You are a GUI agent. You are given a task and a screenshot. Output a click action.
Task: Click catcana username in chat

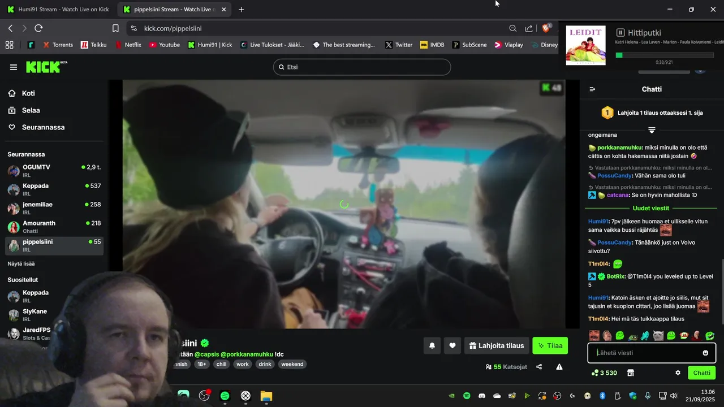(618, 195)
